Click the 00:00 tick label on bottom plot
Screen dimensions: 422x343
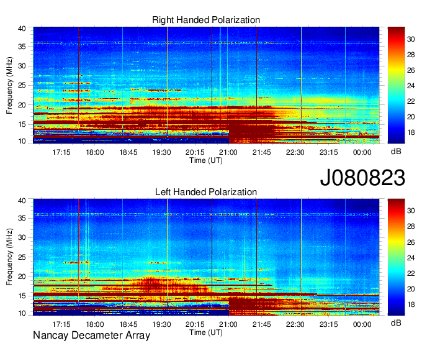click(362, 324)
